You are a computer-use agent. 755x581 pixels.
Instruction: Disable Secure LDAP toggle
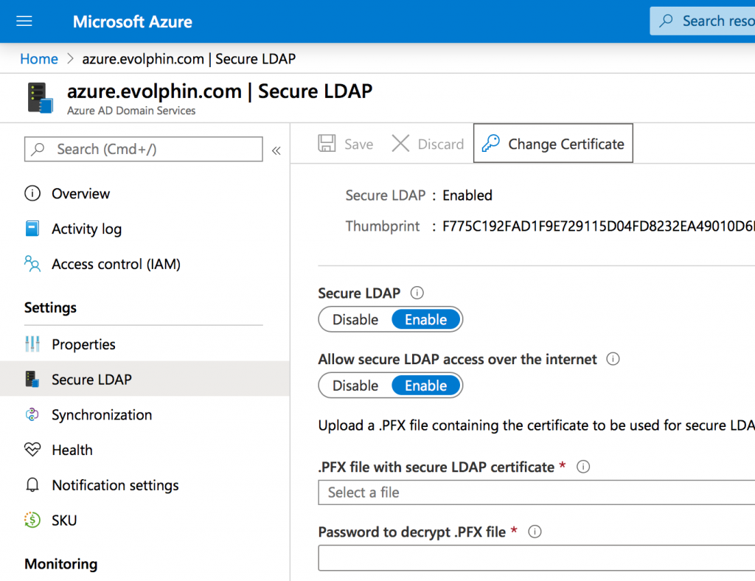(355, 319)
